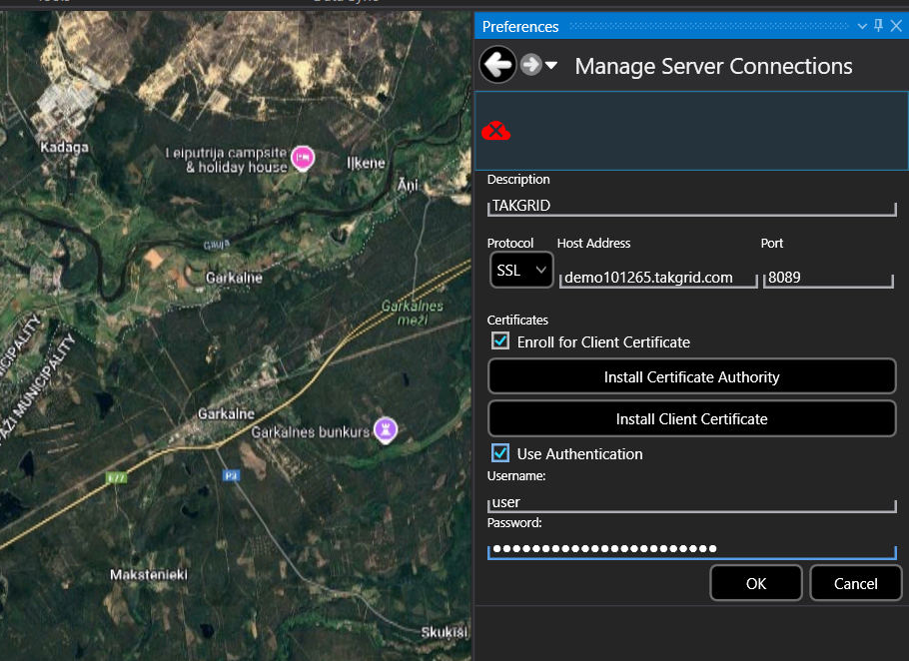Open the Preferences panel options chevron
Image resolution: width=909 pixels, height=661 pixels.
(x=862, y=26)
